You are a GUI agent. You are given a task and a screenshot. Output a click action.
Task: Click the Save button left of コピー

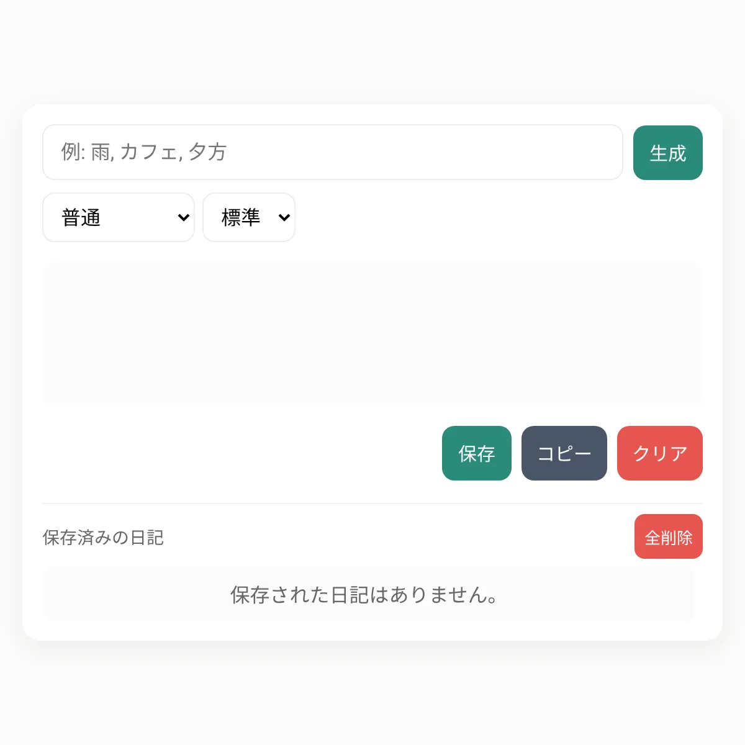476,453
